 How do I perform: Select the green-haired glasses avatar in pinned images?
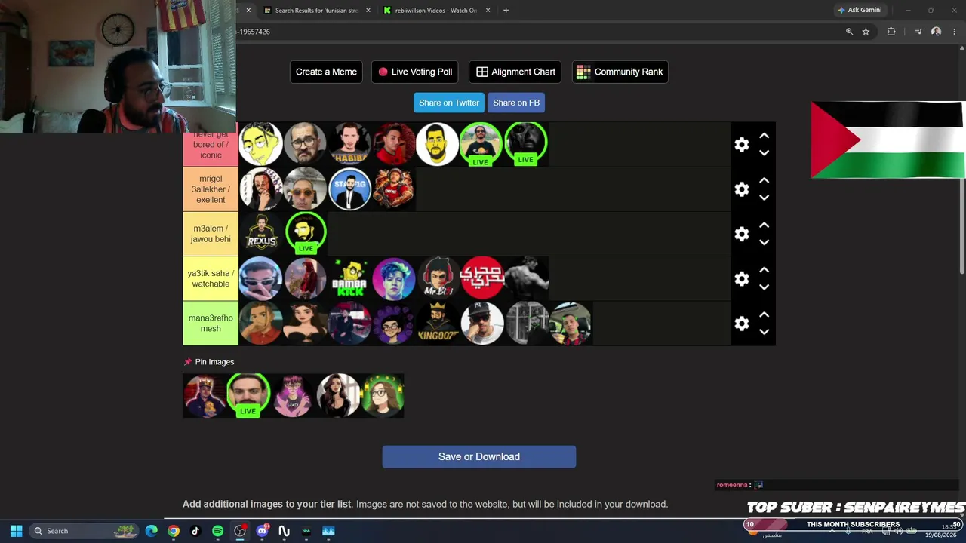tap(383, 395)
